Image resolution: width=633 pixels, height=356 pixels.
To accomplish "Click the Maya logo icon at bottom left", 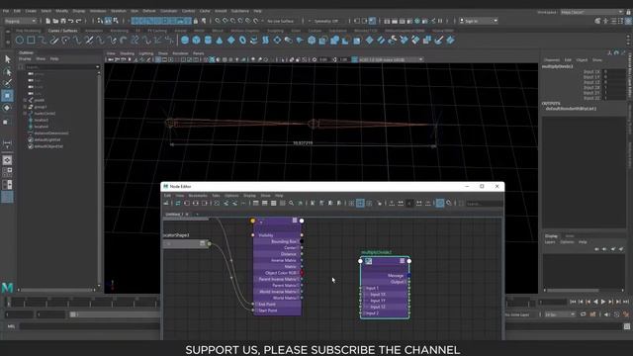I will pyautogui.click(x=7, y=288).
